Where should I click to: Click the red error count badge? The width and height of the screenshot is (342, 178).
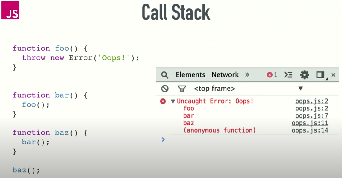(272, 75)
